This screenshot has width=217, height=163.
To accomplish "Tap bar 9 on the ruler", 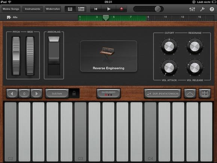I will pyautogui.click(x=148, y=17).
